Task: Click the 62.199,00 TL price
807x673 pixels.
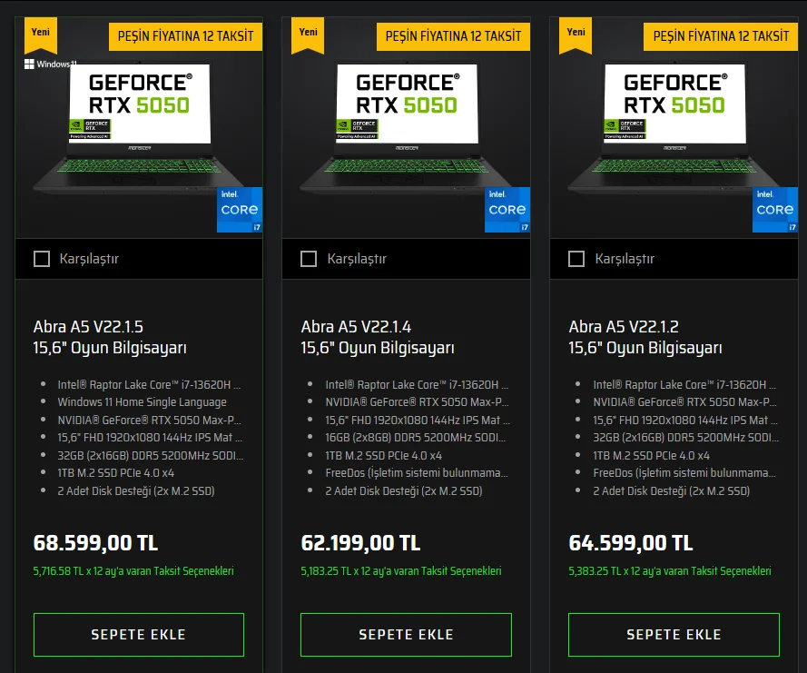Action: 360,543
